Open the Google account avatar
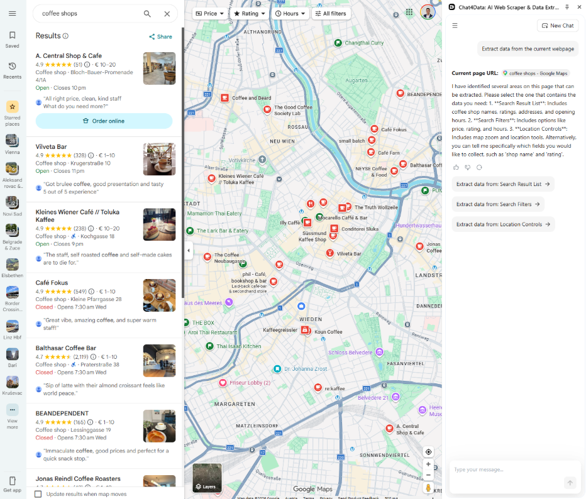586x499 pixels. (428, 12)
